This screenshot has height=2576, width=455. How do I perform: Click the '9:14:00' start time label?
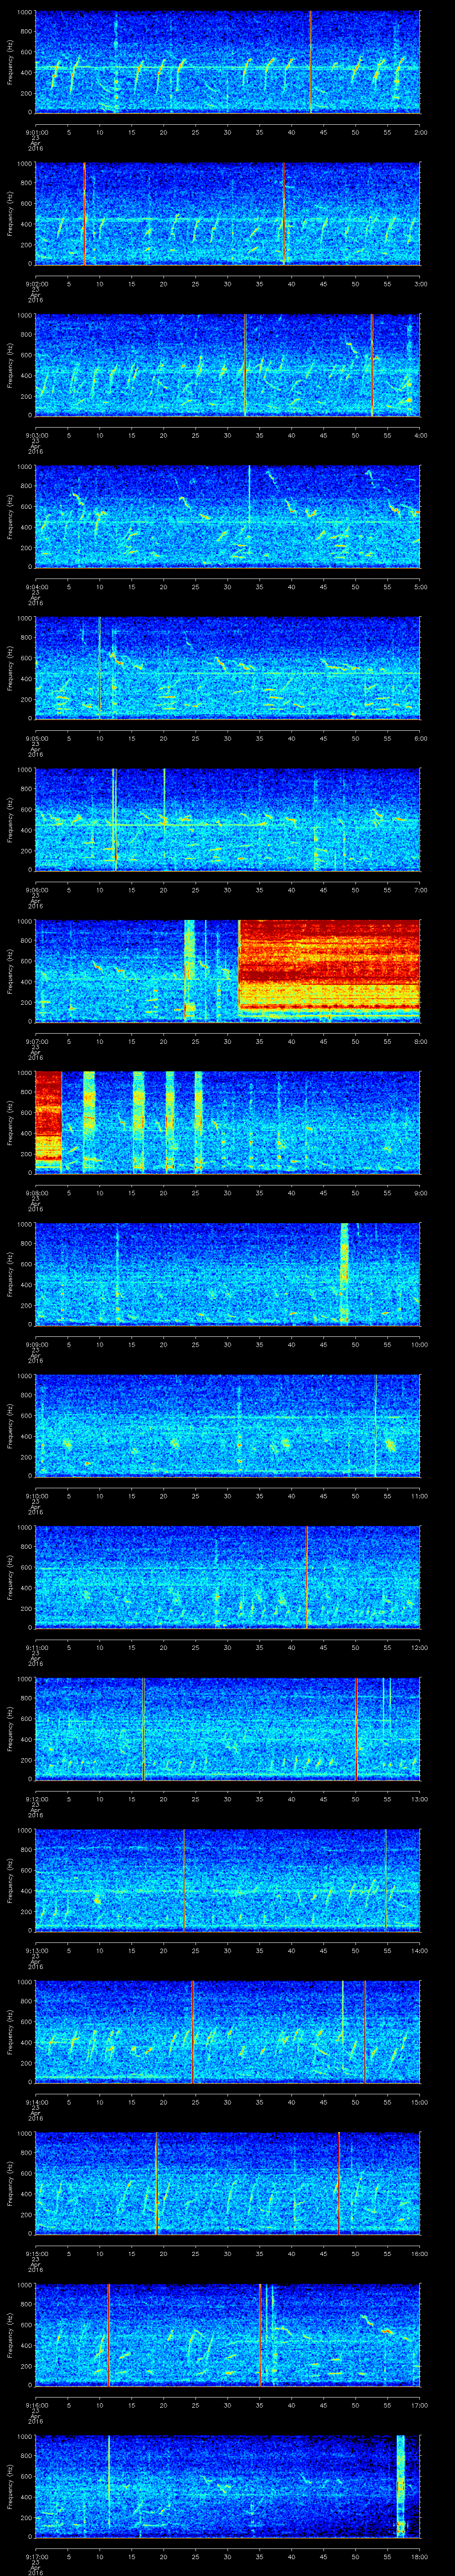point(36,2102)
